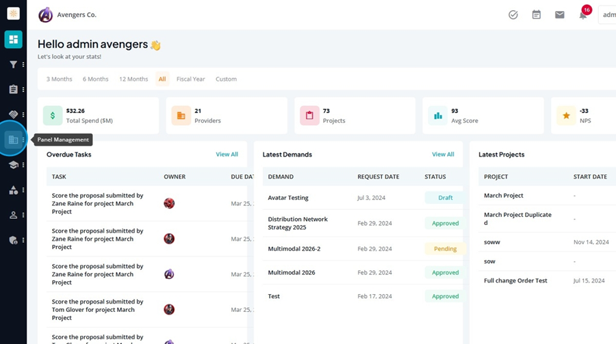Click the third overdue task's owner avatar
The height and width of the screenshot is (344, 616).
click(169, 274)
